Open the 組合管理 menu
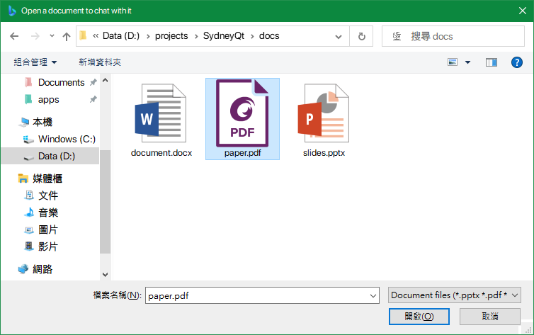 click(x=35, y=62)
